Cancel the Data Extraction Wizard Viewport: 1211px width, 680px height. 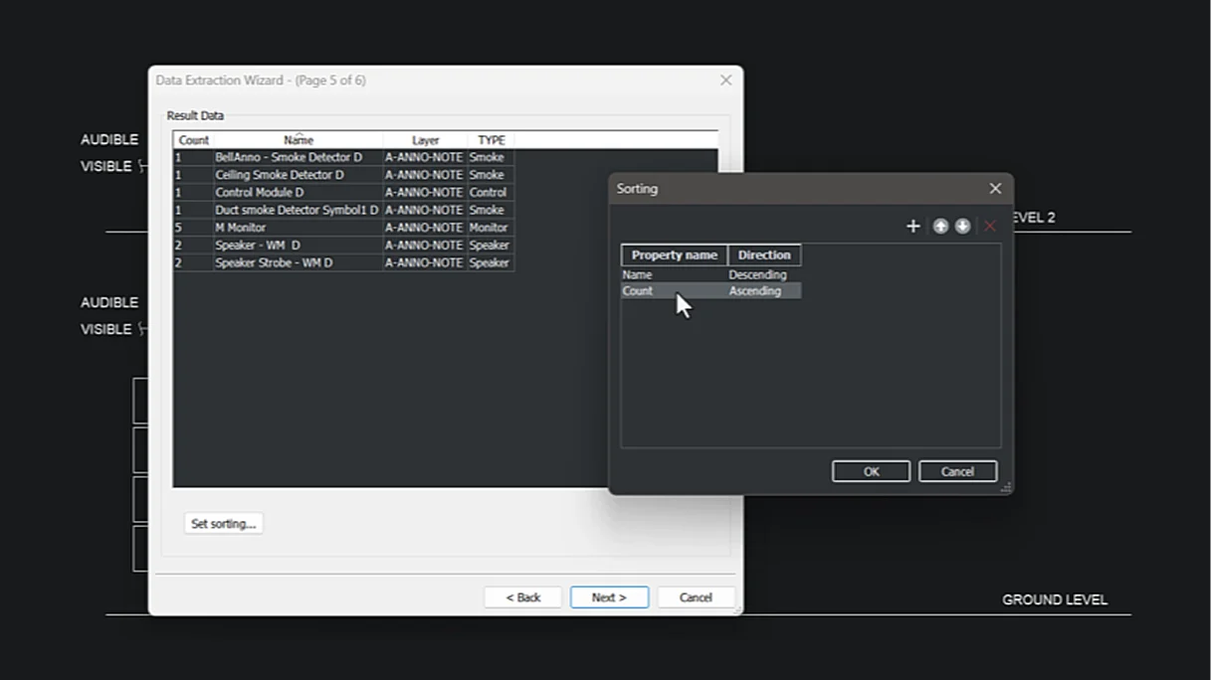pyautogui.click(x=696, y=597)
